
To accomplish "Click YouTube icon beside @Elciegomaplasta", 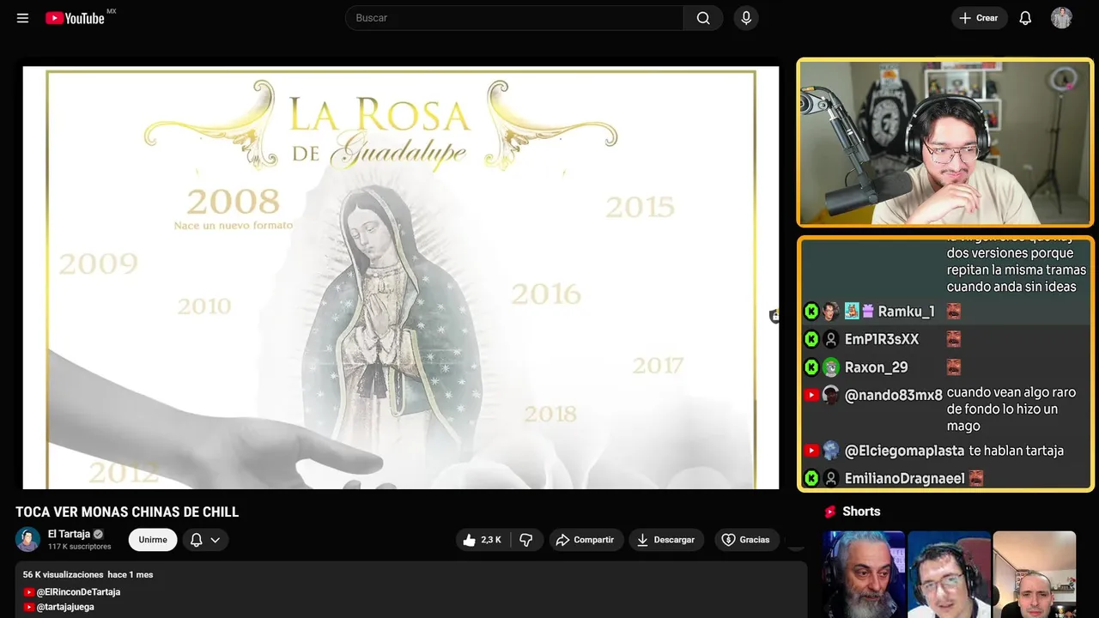I will pos(811,451).
